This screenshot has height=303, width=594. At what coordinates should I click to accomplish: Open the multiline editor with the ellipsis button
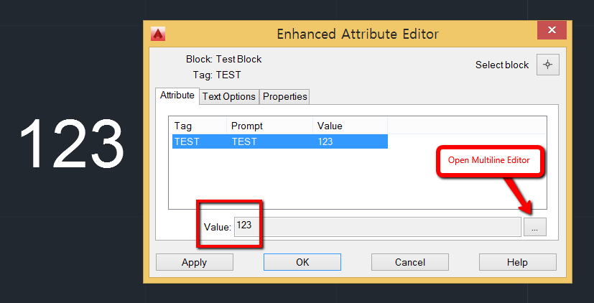[534, 227]
